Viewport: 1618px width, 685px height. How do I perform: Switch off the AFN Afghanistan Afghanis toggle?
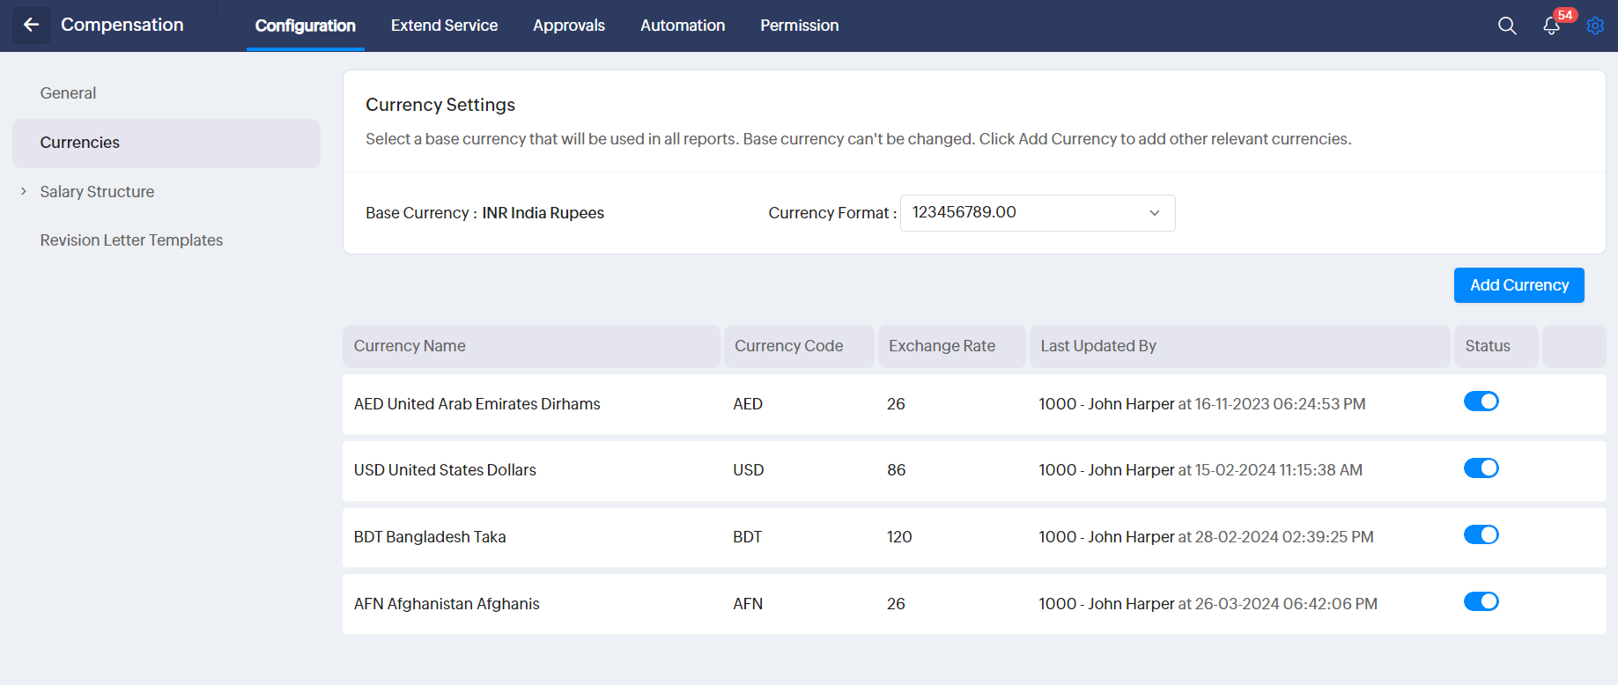pyautogui.click(x=1481, y=602)
